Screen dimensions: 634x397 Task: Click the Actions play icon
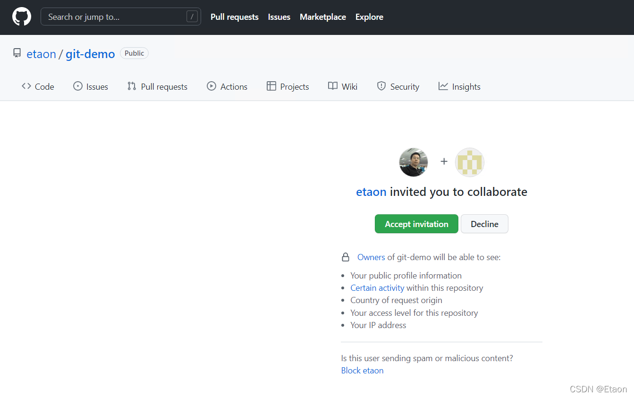(211, 86)
